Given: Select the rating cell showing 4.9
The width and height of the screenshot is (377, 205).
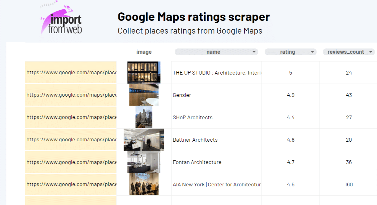Looking at the screenshot, I should pos(290,95).
